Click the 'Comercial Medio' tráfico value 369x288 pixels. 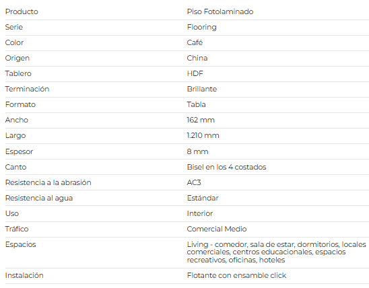click(x=217, y=229)
